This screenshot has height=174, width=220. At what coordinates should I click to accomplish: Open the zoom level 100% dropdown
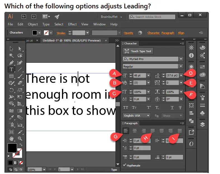[x=44, y=170]
